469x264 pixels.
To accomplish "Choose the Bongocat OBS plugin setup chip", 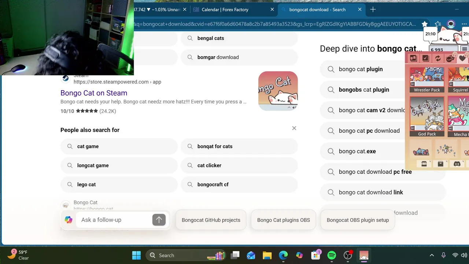I will click(x=358, y=220).
